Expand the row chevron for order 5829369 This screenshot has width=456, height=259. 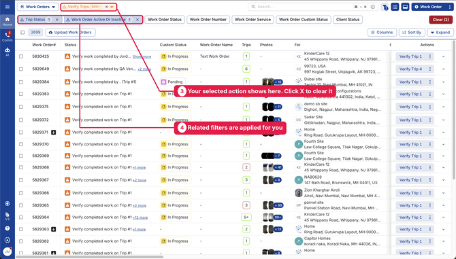444,156
